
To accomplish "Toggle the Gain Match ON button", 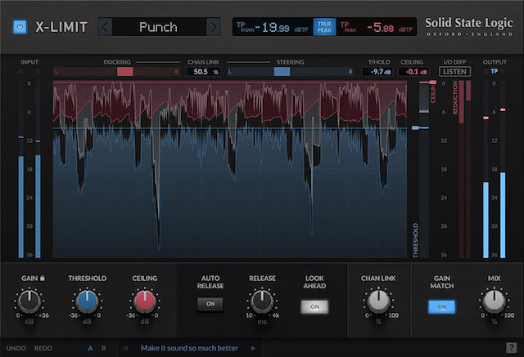I will [x=441, y=306].
